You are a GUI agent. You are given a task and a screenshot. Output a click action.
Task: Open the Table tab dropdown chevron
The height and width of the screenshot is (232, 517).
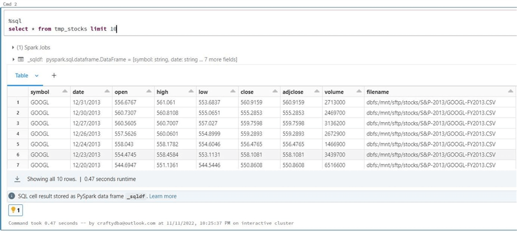point(37,75)
